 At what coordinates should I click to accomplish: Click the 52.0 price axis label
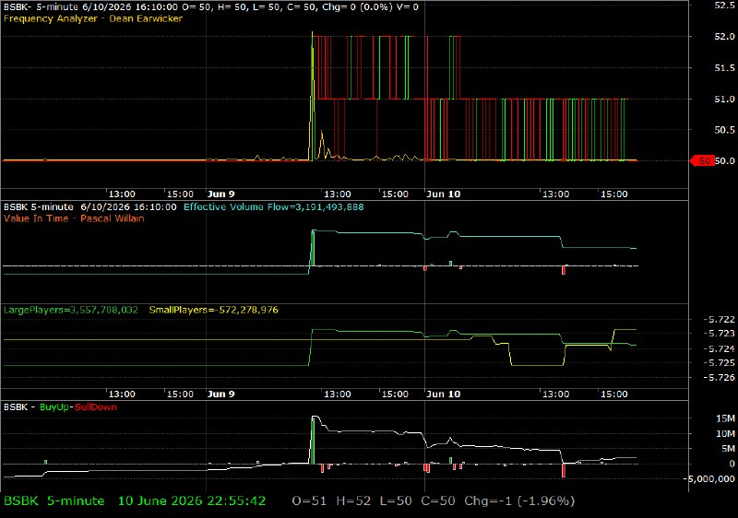coord(724,37)
